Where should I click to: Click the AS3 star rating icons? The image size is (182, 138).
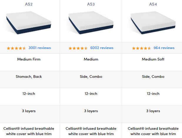(78, 48)
